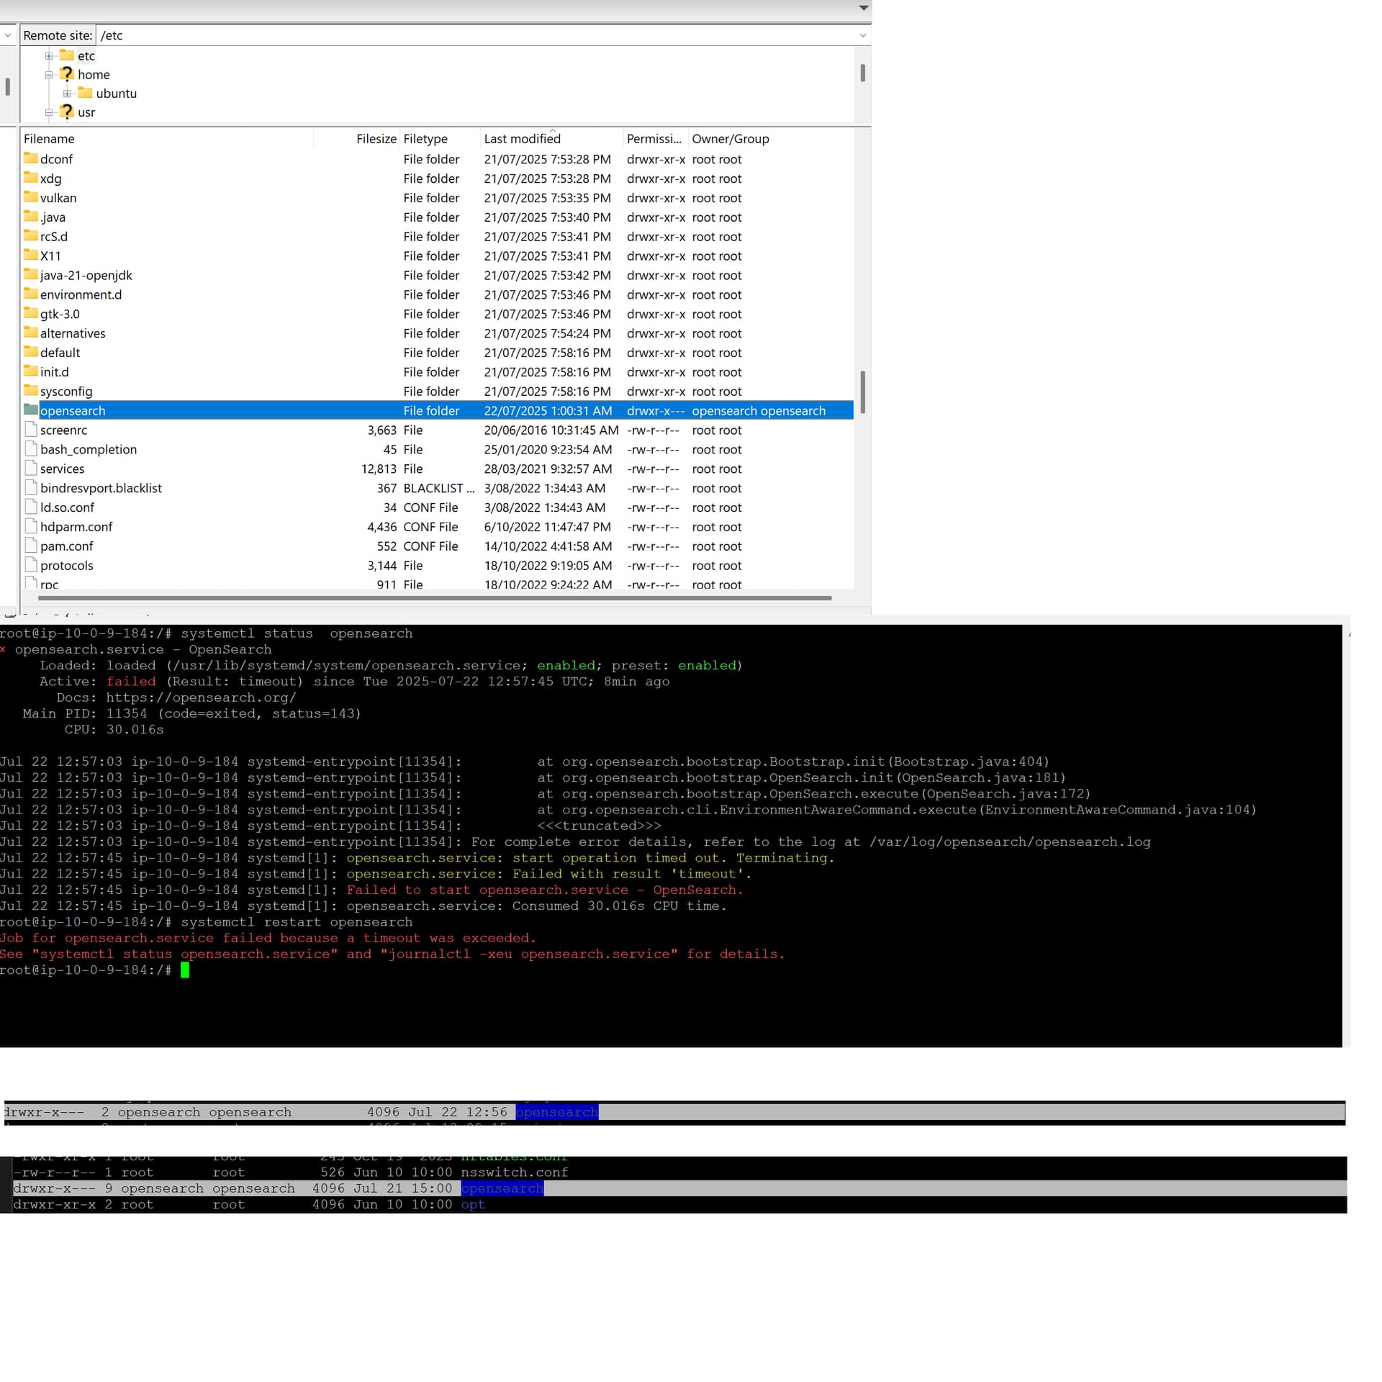Select the opensearch folder name
The image size is (1382, 1382).
click(x=73, y=411)
